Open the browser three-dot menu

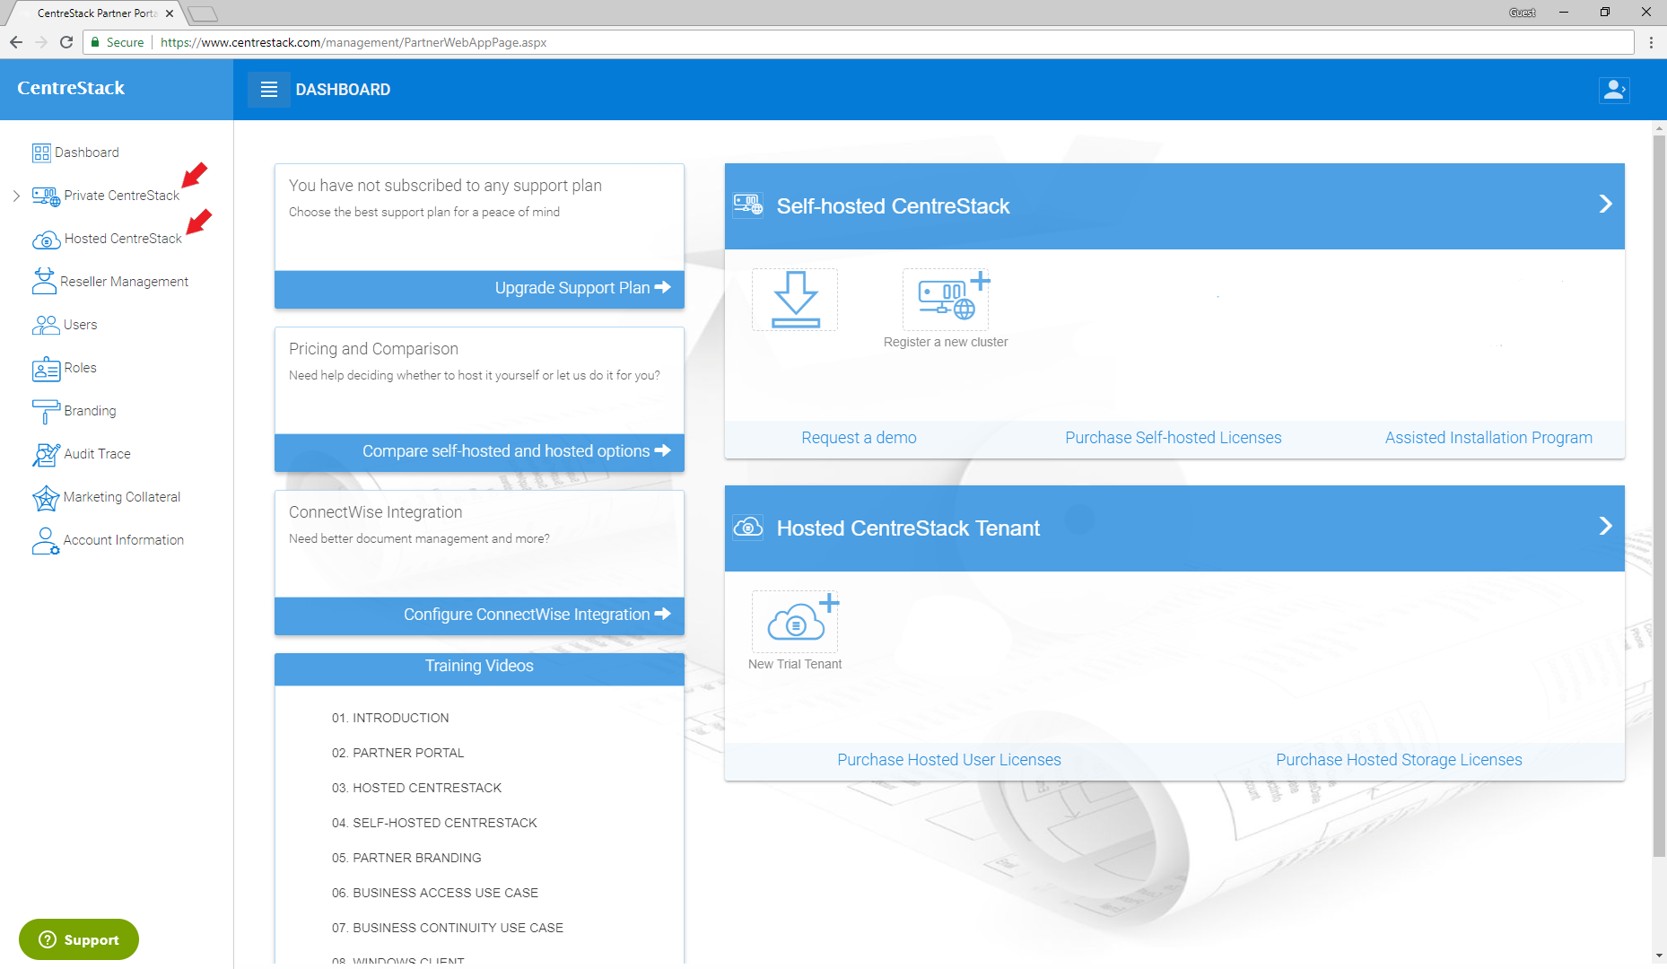click(x=1651, y=42)
